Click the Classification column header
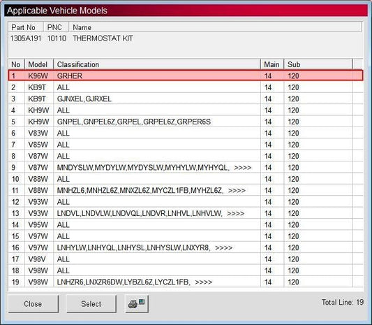The height and width of the screenshot is (325, 372). pos(157,64)
